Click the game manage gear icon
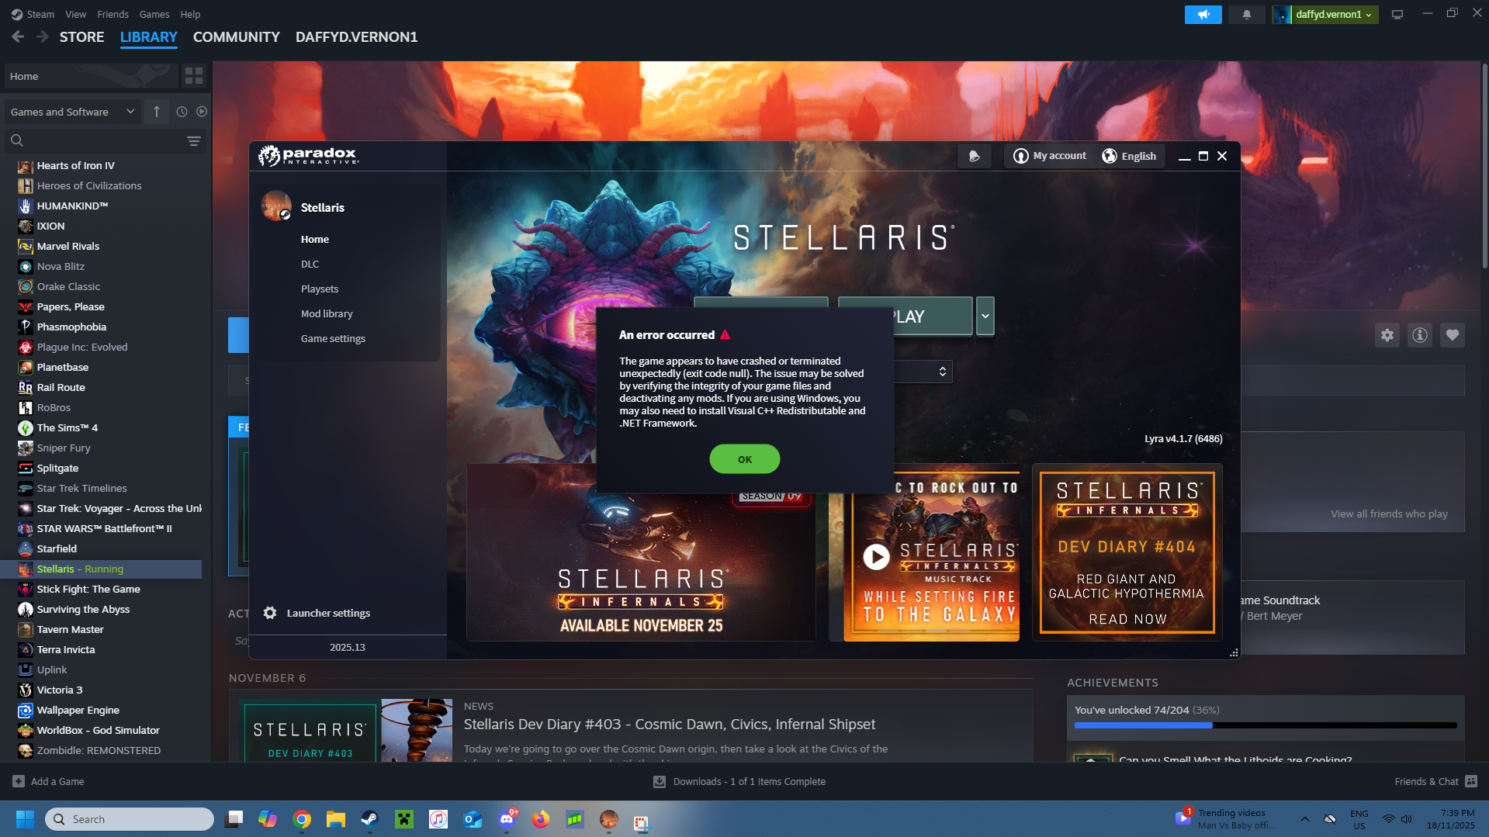The height and width of the screenshot is (837, 1489). 1387,335
